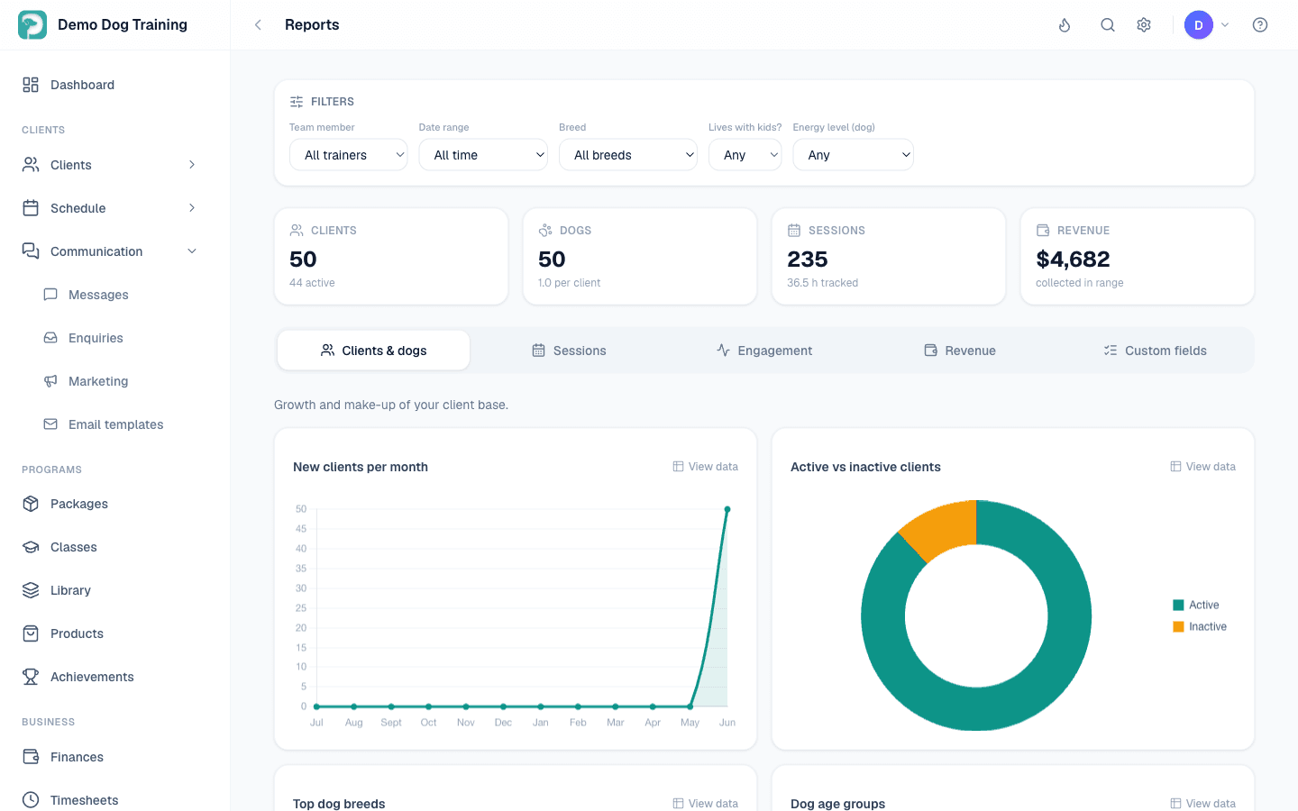Click the paw icon on Dogs card
Image resolution: width=1298 pixels, height=811 pixels.
coord(545,231)
